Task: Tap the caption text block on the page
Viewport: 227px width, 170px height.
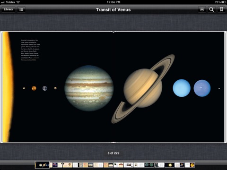Action: [x=30, y=50]
